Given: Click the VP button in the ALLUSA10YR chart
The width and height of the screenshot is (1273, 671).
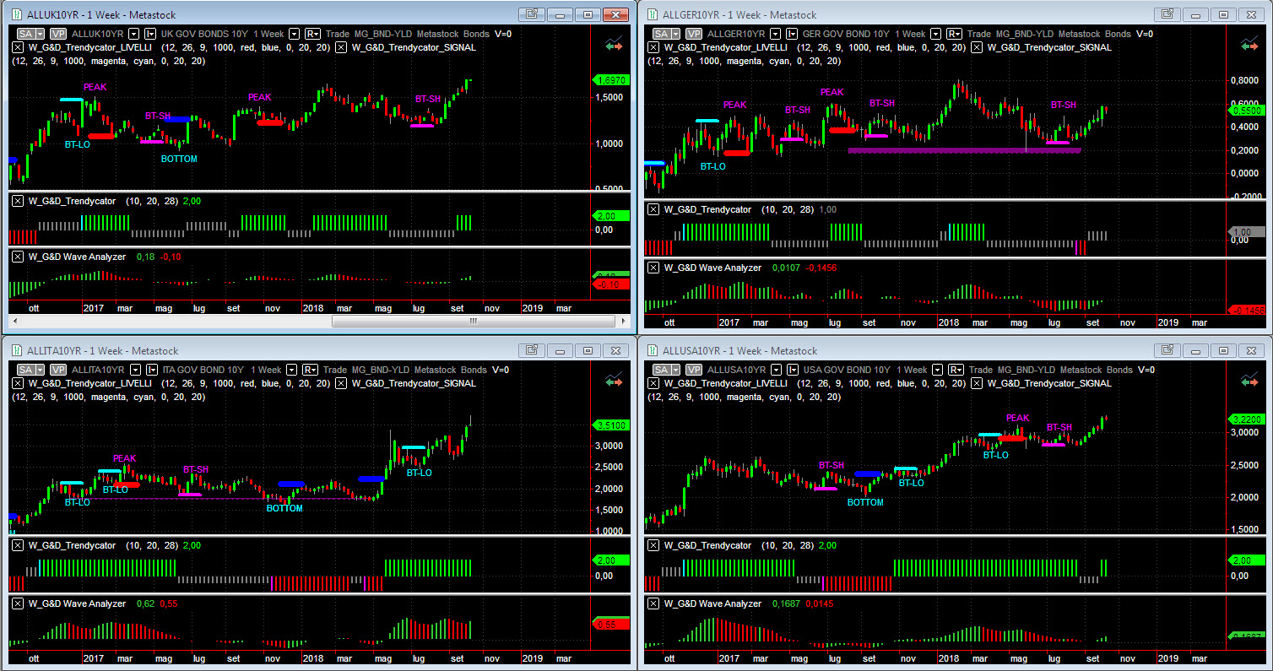Looking at the screenshot, I should [693, 370].
